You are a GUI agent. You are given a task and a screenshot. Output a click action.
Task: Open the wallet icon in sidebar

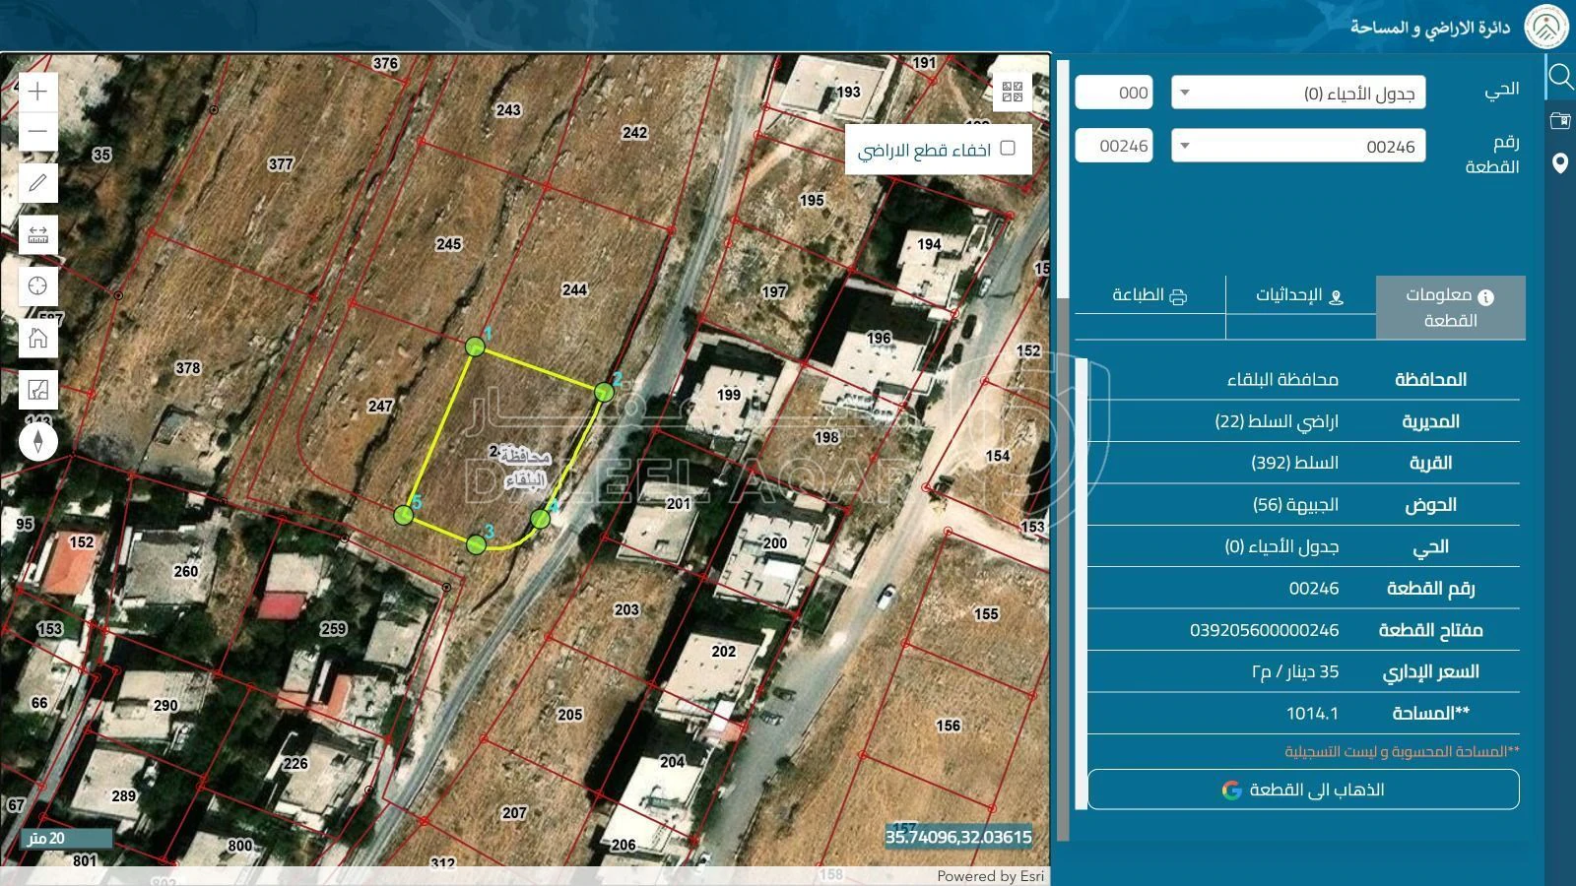tap(1560, 120)
